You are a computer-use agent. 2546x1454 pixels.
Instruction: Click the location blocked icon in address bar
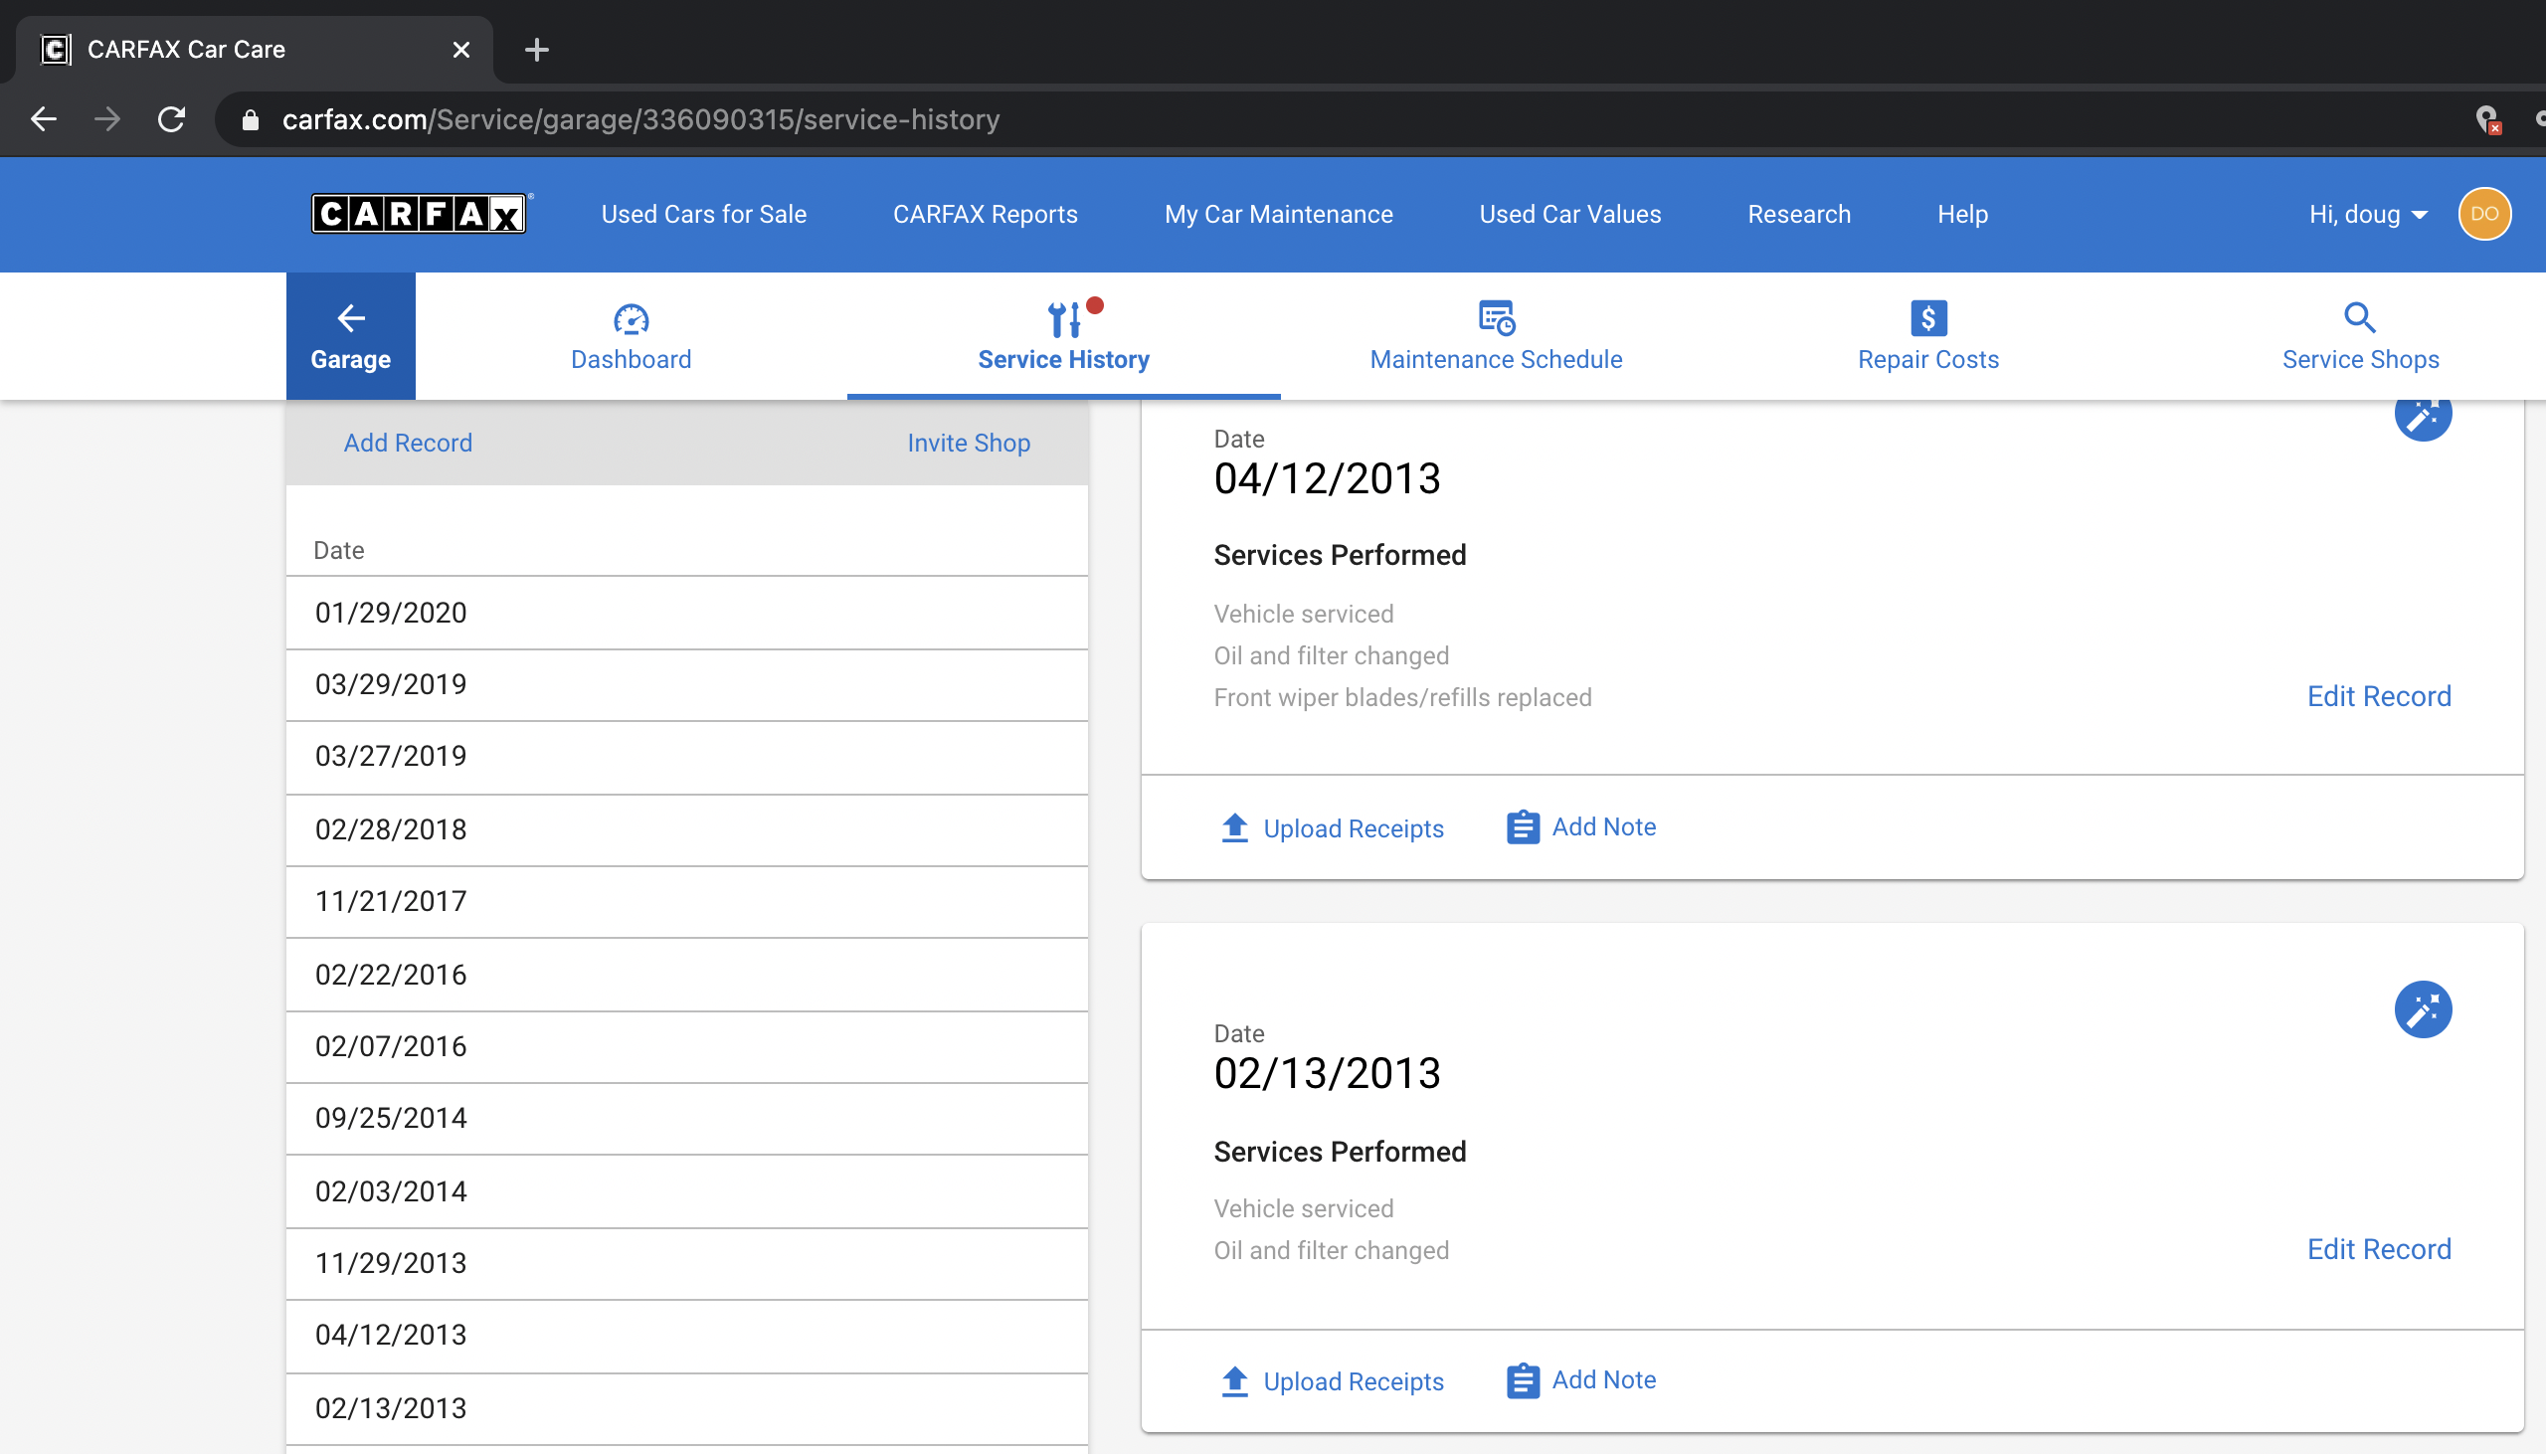point(2487,119)
